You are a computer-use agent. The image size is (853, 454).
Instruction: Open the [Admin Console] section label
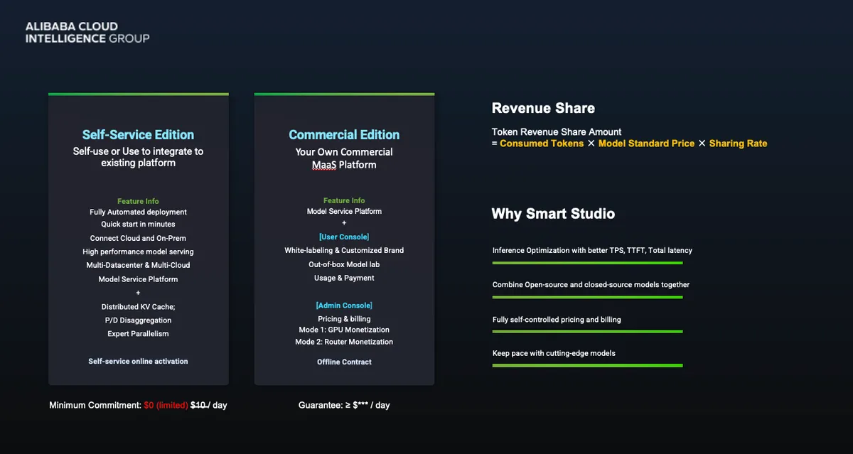(344, 305)
